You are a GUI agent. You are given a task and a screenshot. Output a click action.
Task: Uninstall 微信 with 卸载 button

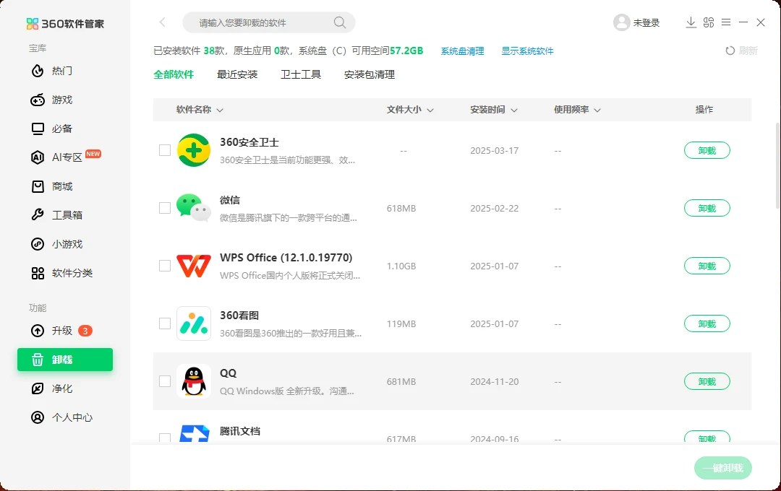[707, 208]
